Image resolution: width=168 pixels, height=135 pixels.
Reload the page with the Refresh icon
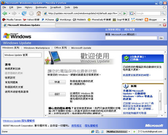(x=24, y=13)
